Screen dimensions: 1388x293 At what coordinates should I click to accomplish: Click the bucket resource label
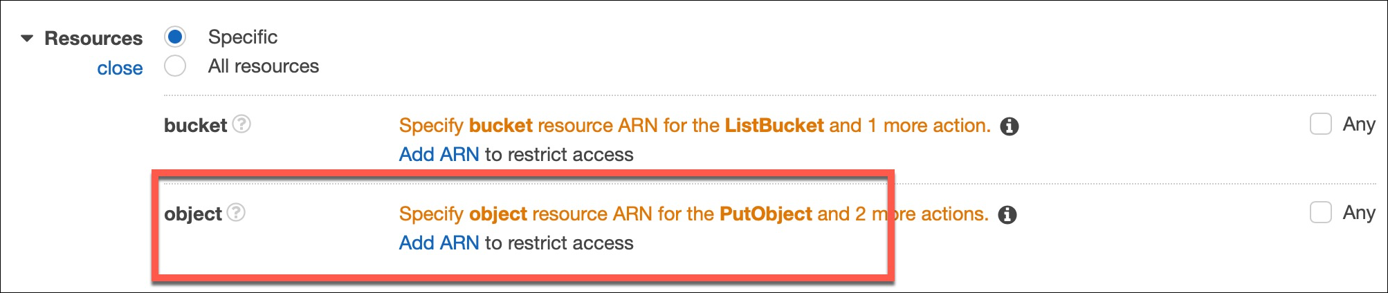(195, 125)
